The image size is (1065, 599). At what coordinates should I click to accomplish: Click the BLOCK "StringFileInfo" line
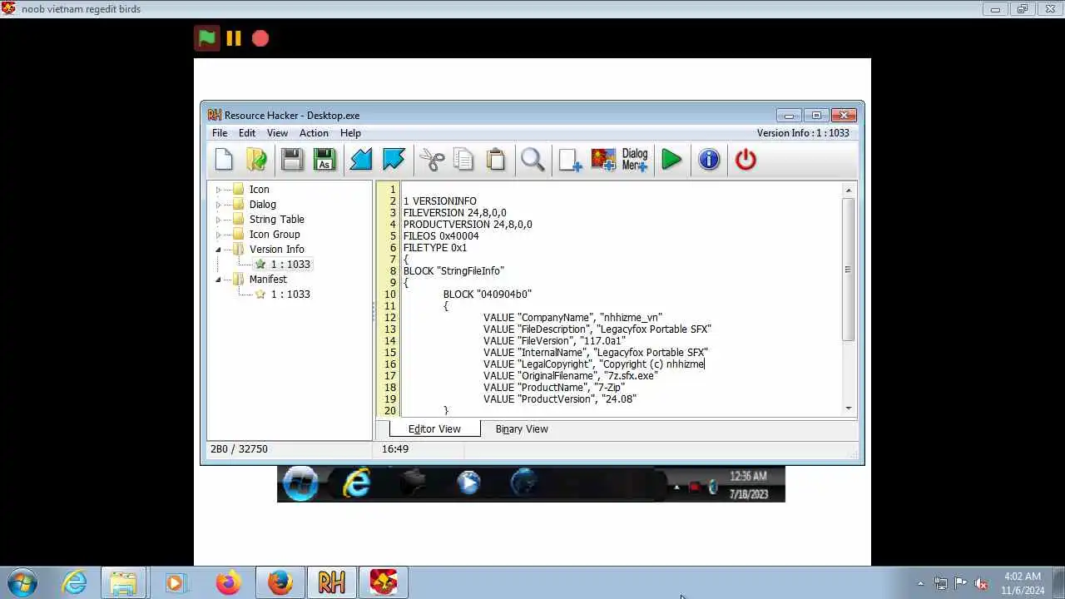(454, 271)
